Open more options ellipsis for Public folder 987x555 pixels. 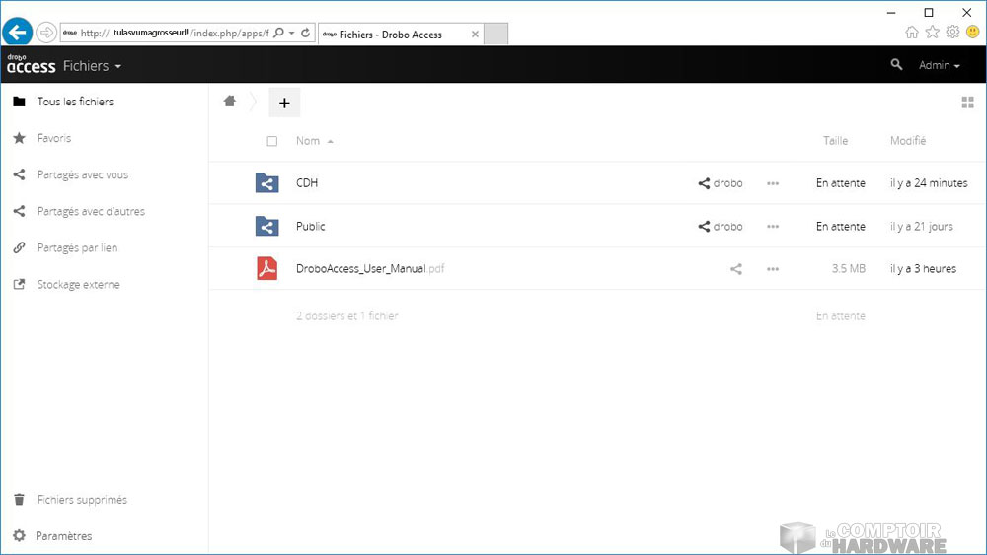click(x=773, y=227)
